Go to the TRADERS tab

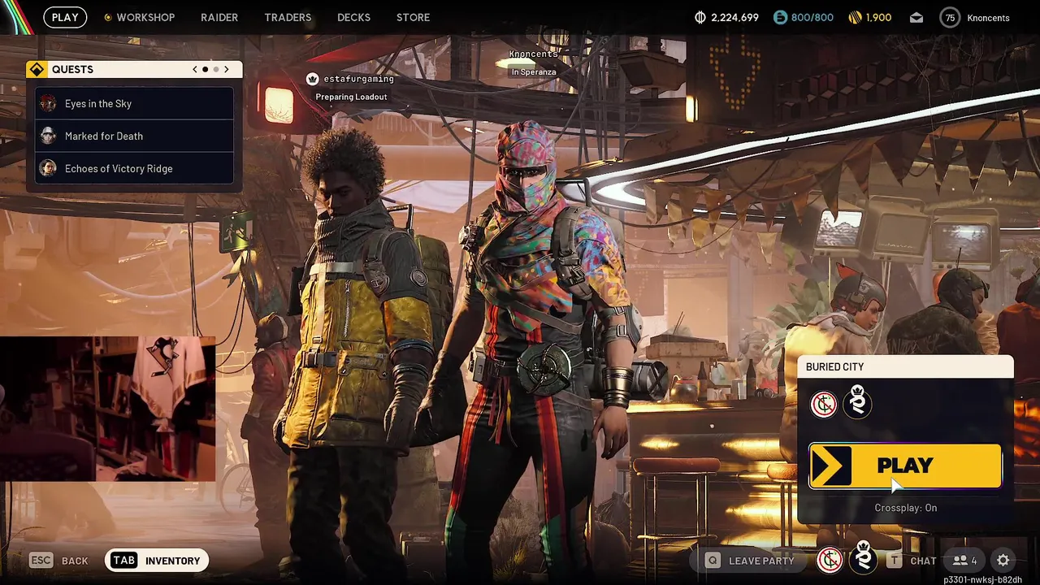tap(288, 17)
